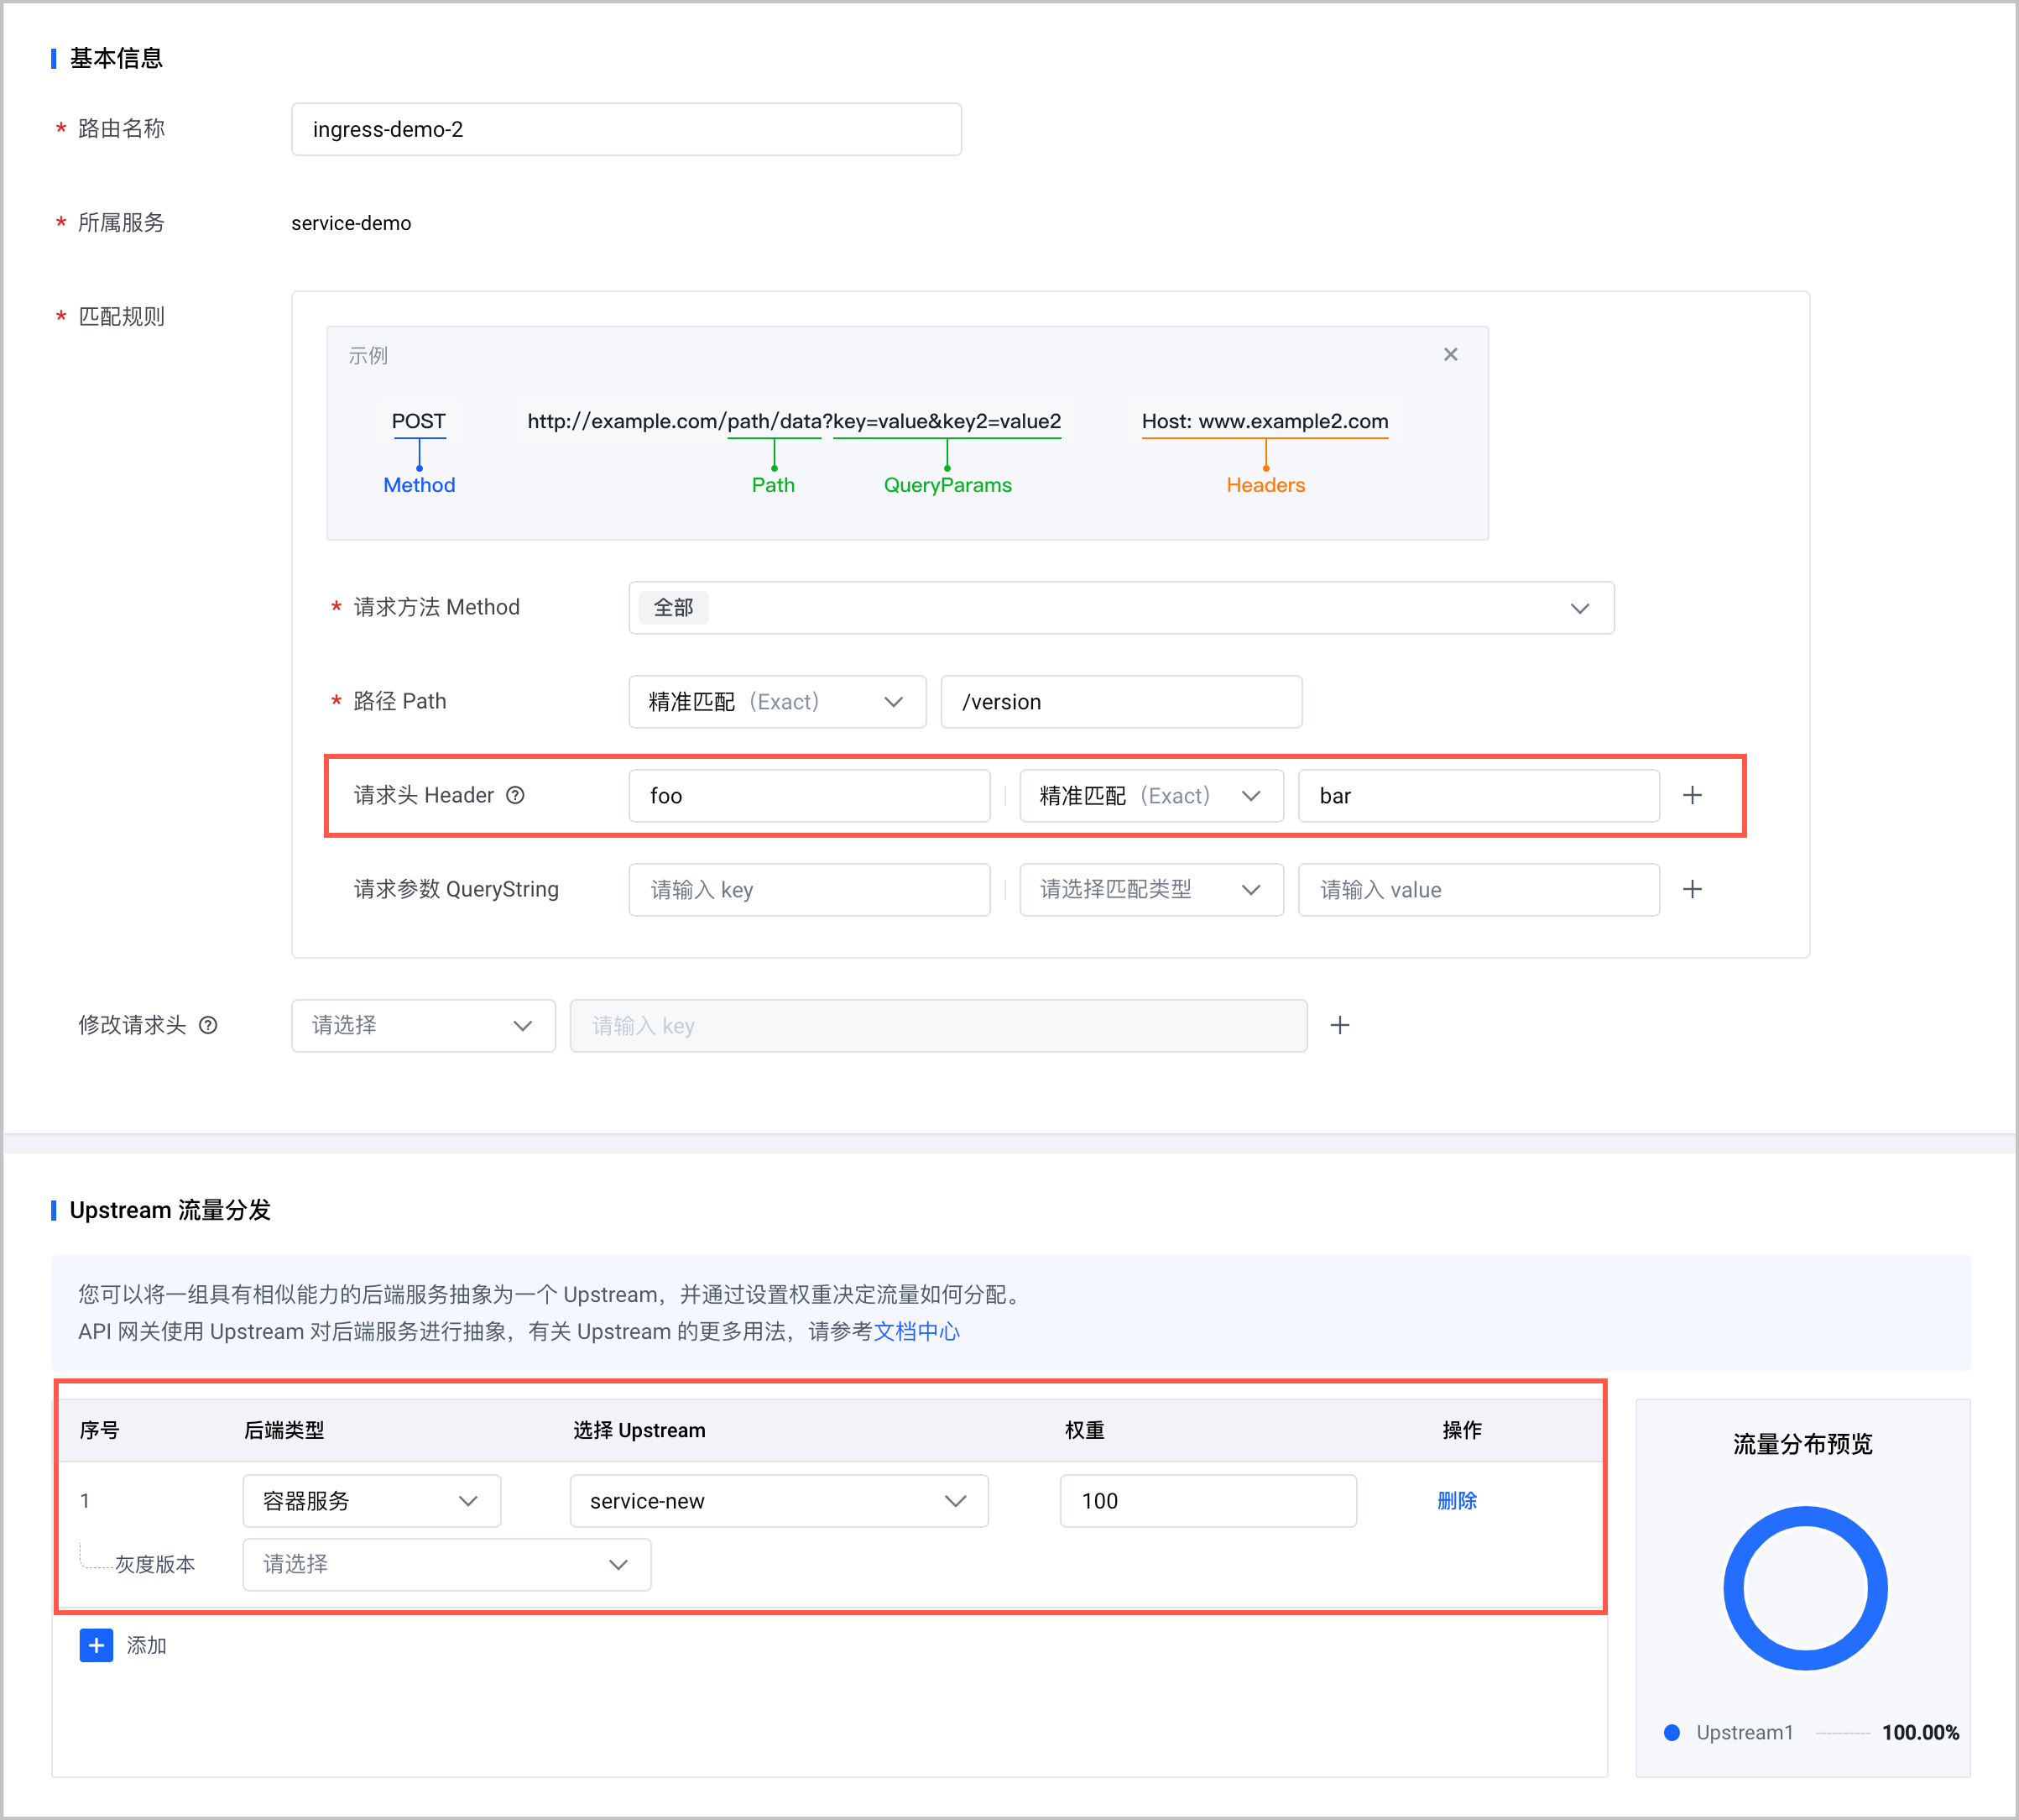This screenshot has height=1820, width=2019.
Task: Click the 流量分布预览 title
Action: [x=1802, y=1444]
